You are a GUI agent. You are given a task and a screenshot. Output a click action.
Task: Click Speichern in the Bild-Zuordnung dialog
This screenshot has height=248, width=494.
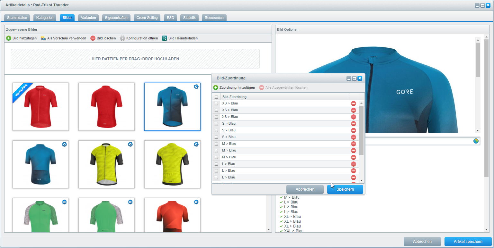[x=345, y=189]
